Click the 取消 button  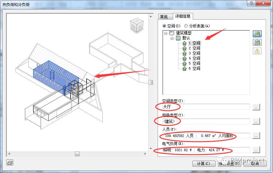point(255,164)
